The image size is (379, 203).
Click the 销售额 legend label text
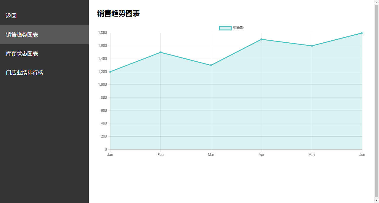click(238, 28)
